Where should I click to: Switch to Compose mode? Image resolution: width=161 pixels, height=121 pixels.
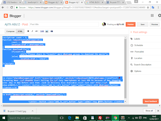pyautogui.click(x=10, y=31)
